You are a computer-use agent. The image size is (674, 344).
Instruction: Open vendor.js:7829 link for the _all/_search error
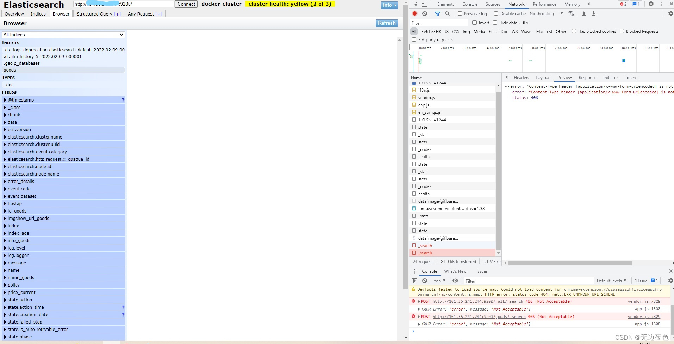click(644, 301)
